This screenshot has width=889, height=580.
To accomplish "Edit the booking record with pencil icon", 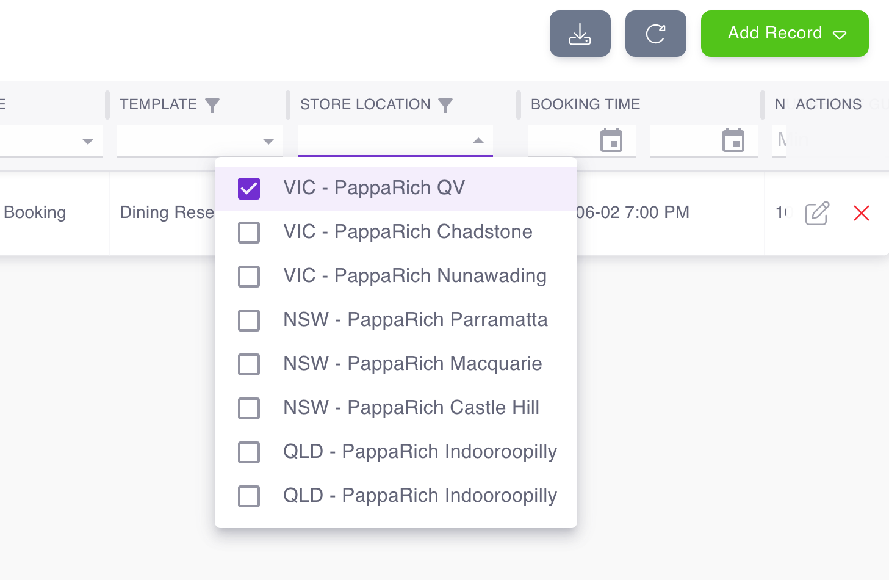I will 816,213.
